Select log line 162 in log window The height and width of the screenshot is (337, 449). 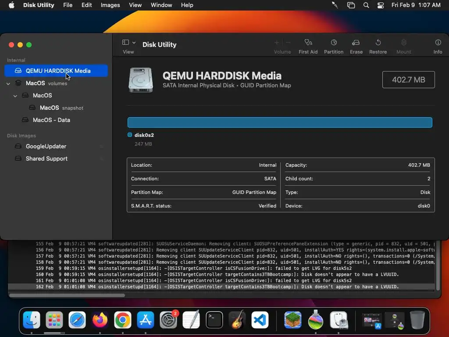tap(221, 287)
